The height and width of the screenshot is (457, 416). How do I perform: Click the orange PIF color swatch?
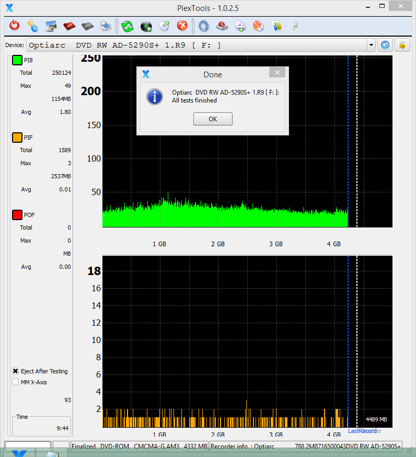click(x=17, y=138)
